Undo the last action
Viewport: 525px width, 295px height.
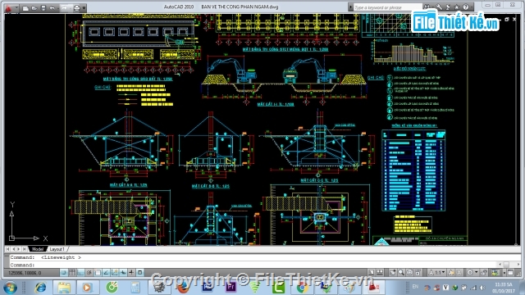click(52, 7)
